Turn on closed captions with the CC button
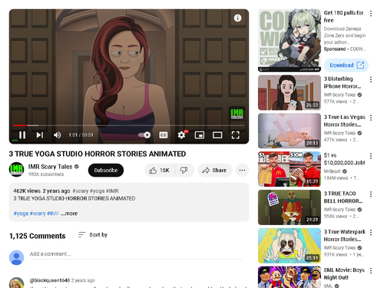 (x=164, y=135)
